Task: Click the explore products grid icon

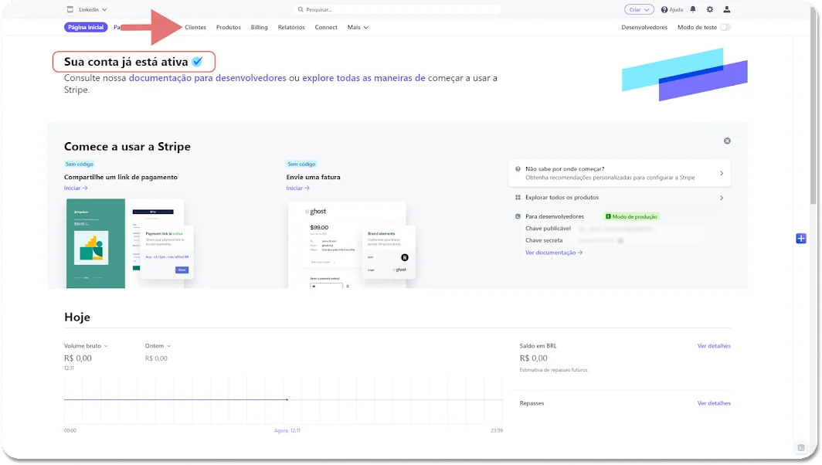Action: [518, 198]
